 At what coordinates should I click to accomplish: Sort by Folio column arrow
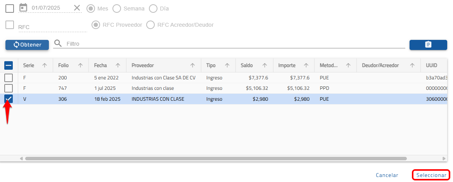click(80, 65)
